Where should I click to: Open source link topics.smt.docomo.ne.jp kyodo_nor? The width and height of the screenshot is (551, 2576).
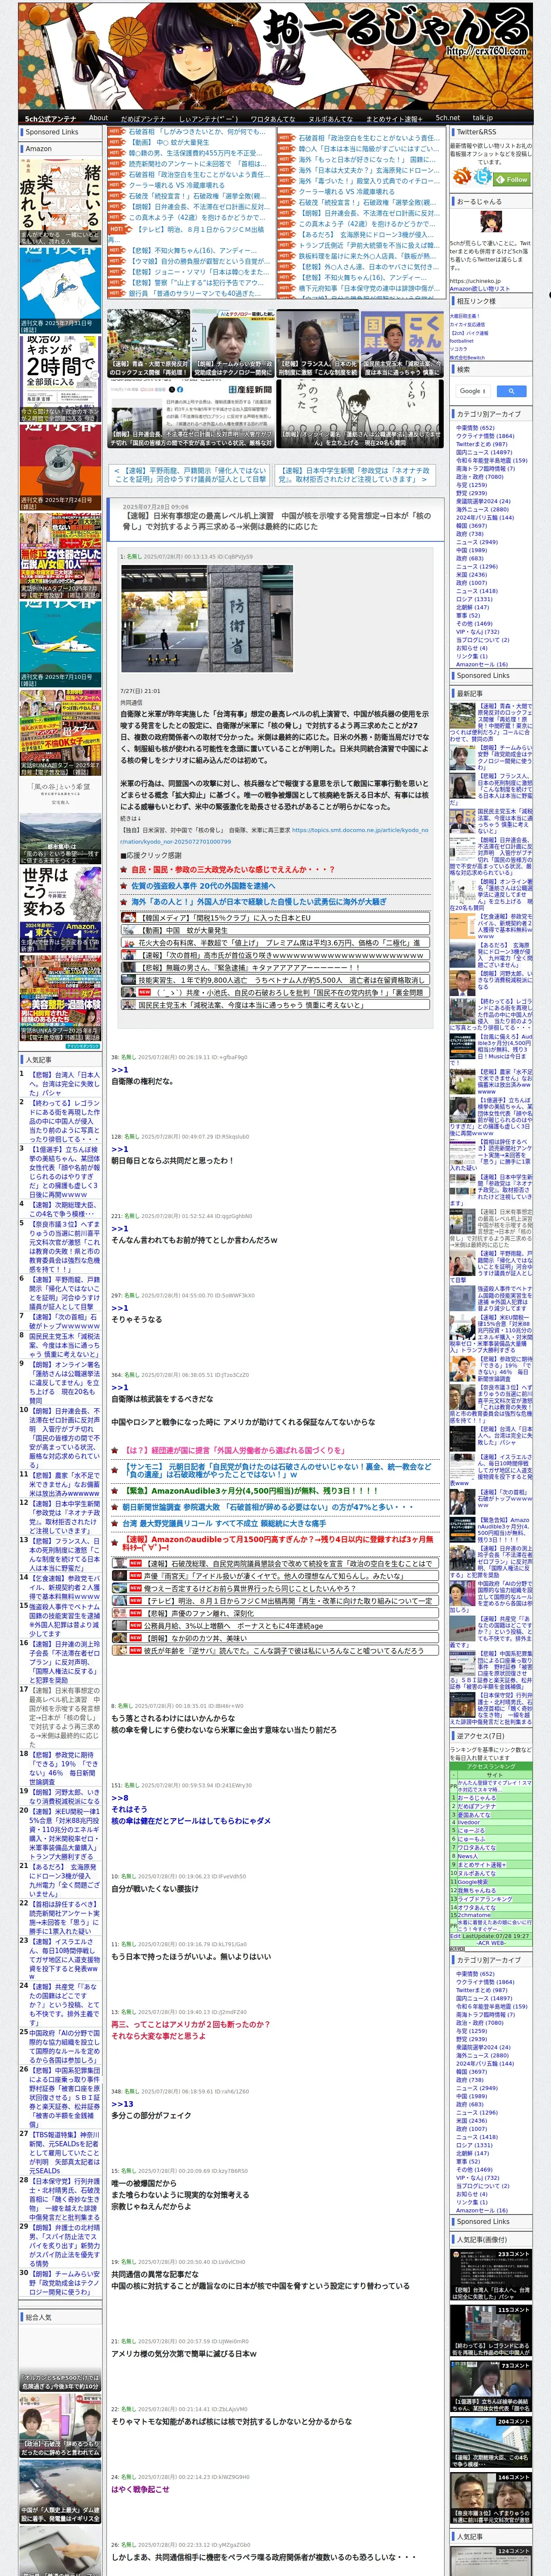[x=274, y=835]
